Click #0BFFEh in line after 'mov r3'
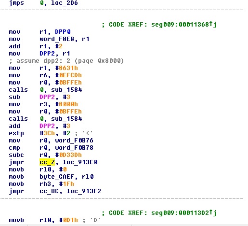Screen dimensions: 248x226 coord(68,112)
